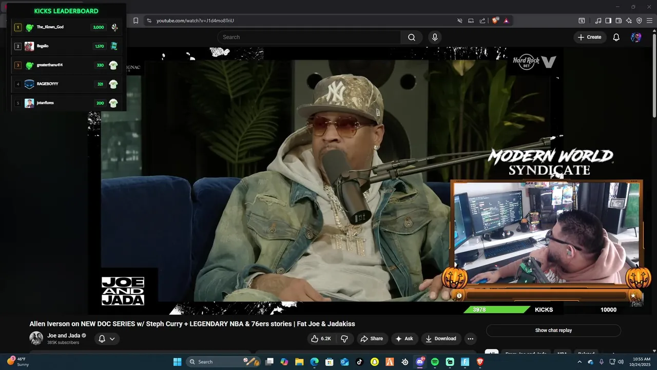The width and height of the screenshot is (657, 370).
Task: Open YouTube notifications bell
Action: (x=616, y=37)
